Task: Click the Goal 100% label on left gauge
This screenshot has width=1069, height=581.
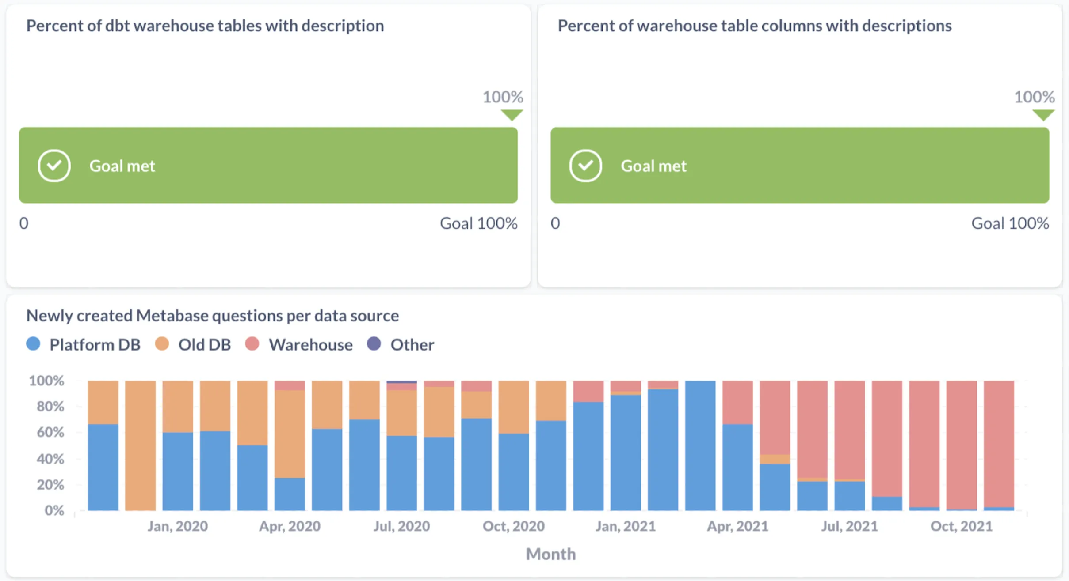Action: [479, 223]
